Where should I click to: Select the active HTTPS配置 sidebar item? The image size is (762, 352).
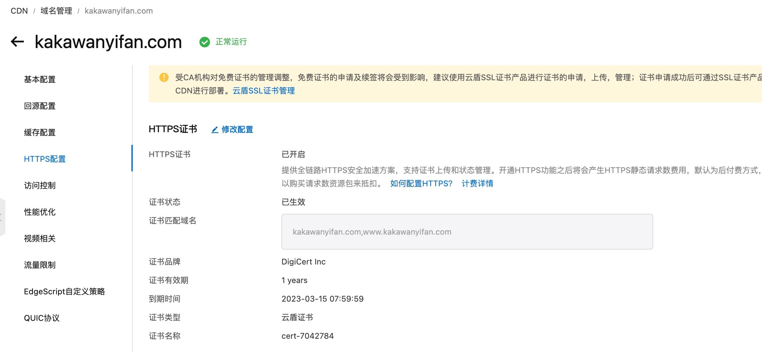pyautogui.click(x=44, y=159)
